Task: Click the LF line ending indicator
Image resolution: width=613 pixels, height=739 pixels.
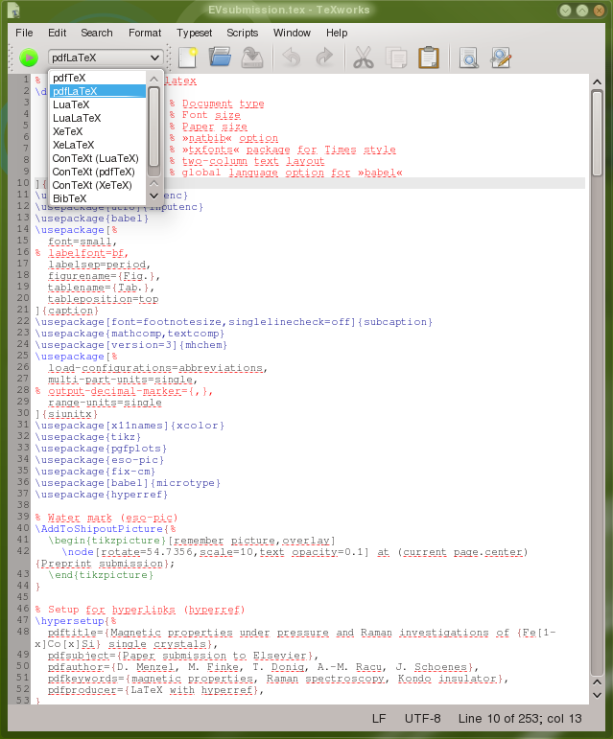Action: [379, 718]
